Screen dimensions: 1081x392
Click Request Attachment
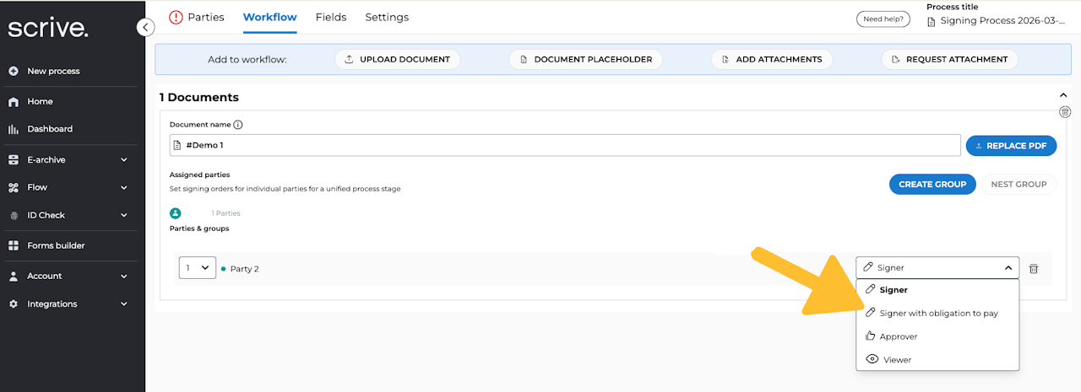(x=949, y=59)
